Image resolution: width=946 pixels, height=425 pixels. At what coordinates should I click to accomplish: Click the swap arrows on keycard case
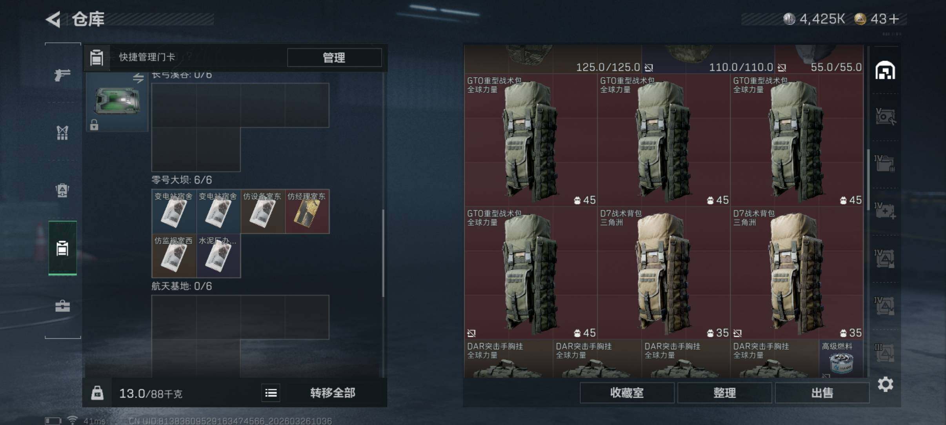138,78
